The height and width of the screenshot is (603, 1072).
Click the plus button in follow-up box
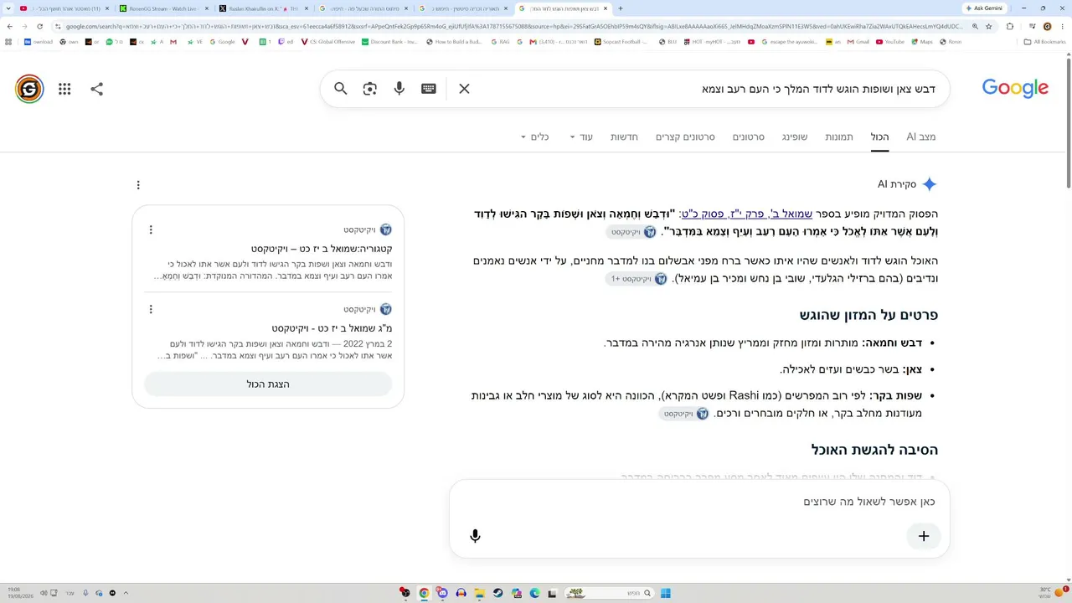pyautogui.click(x=924, y=536)
